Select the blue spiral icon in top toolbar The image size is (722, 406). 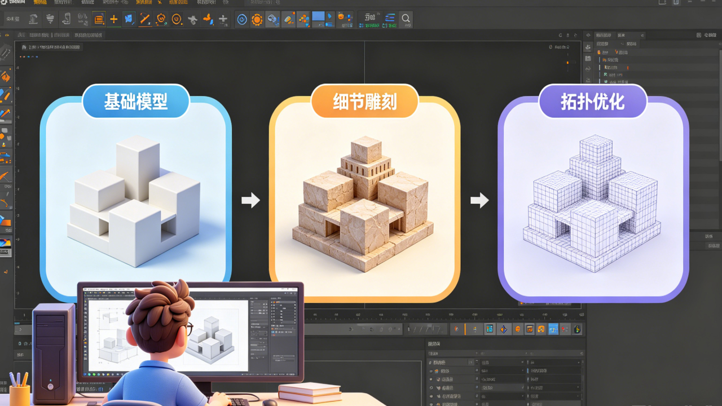(242, 20)
